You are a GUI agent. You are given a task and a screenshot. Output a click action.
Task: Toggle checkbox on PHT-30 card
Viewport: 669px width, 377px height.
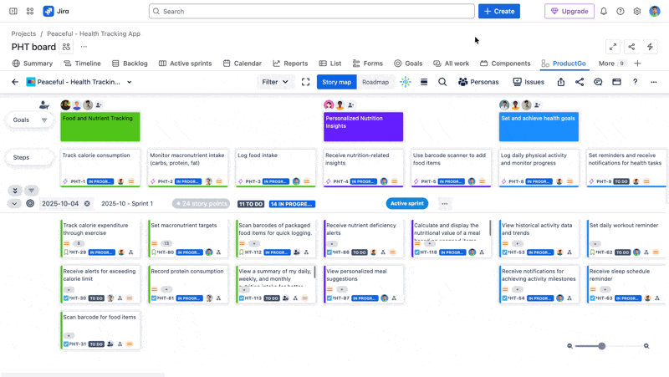click(x=66, y=298)
